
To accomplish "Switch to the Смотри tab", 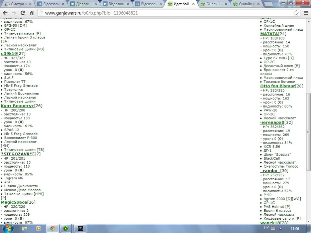I will point(17,4).
